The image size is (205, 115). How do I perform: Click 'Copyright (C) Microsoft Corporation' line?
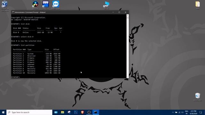(29, 18)
